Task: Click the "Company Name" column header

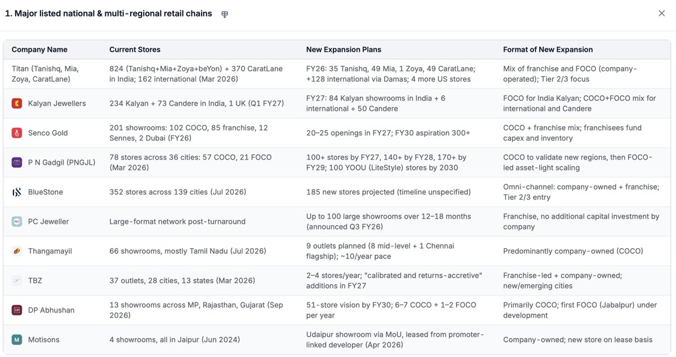Action: 39,50
